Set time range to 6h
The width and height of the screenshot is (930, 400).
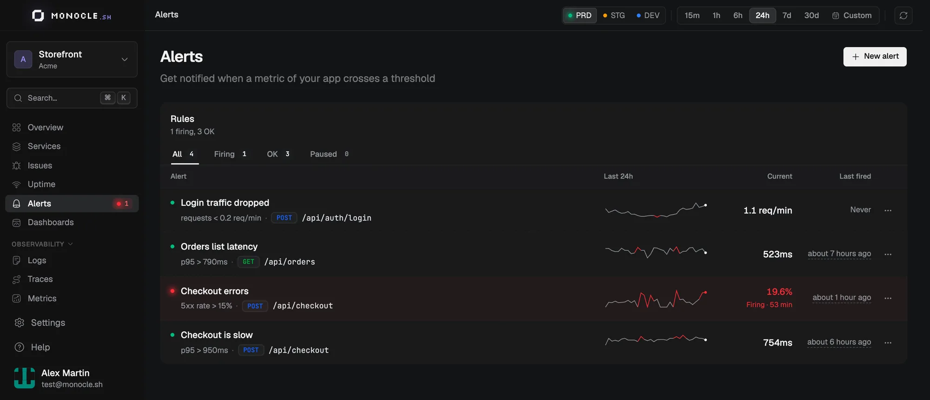pos(738,15)
